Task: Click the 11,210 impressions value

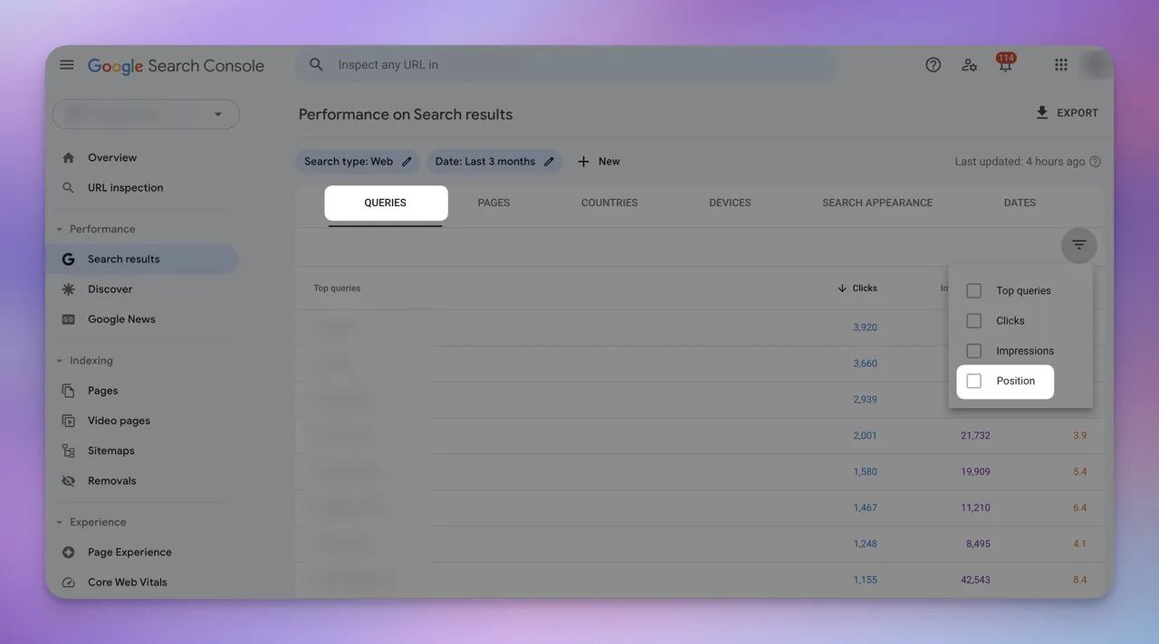Action: 975,508
